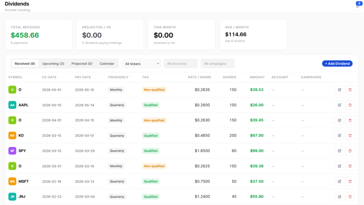Switch to the Upcoming (3) tab

[x=53, y=63]
